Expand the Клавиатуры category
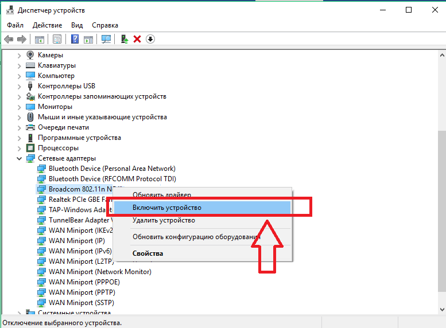Screen dimensions: 446x328 coord(19,66)
